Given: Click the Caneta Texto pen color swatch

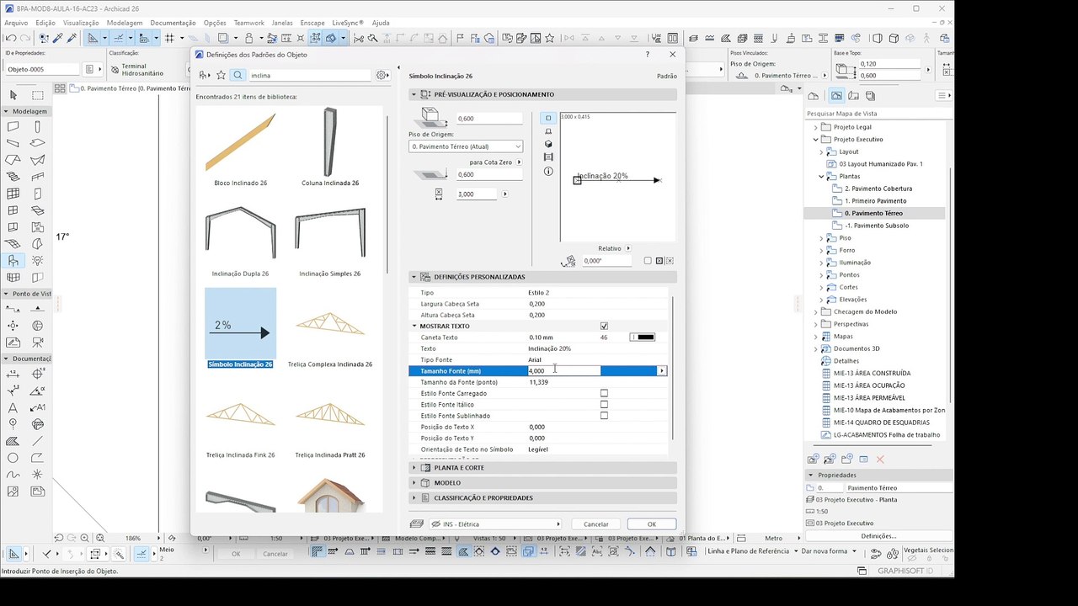Looking at the screenshot, I should (x=643, y=338).
